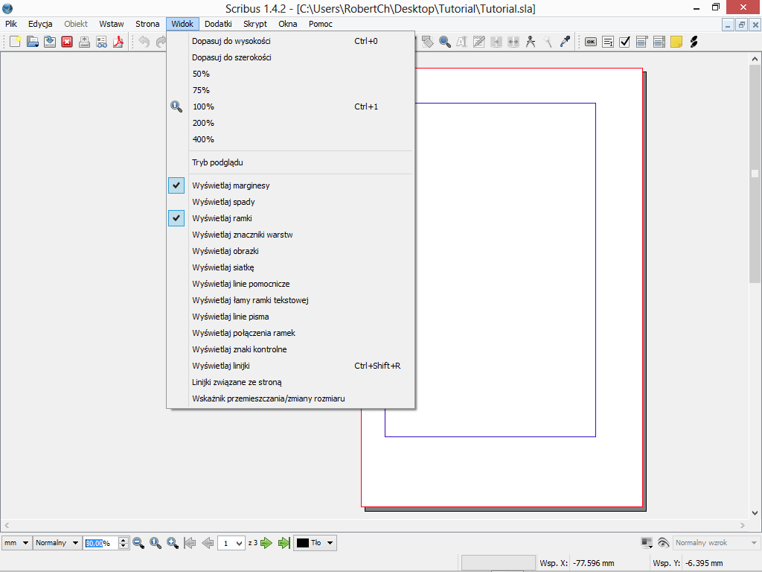
Task: Open the Dodatki menu
Action: click(218, 24)
